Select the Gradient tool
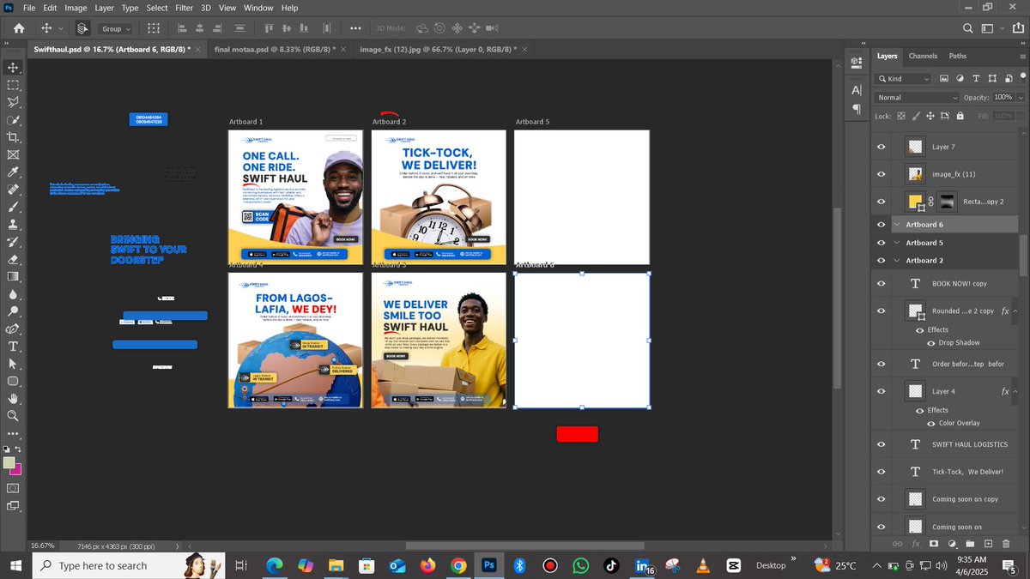This screenshot has height=579, width=1030. click(x=13, y=276)
